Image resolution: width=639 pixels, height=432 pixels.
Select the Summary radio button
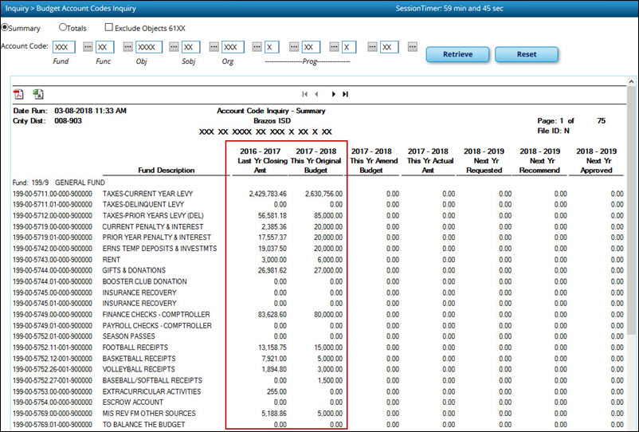(6, 28)
